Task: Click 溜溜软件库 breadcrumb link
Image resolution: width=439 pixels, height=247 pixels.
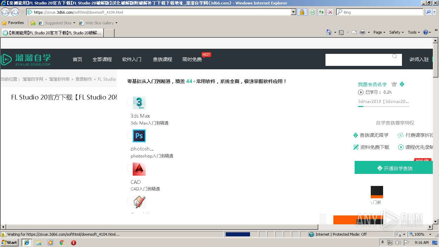Action: click(59, 79)
